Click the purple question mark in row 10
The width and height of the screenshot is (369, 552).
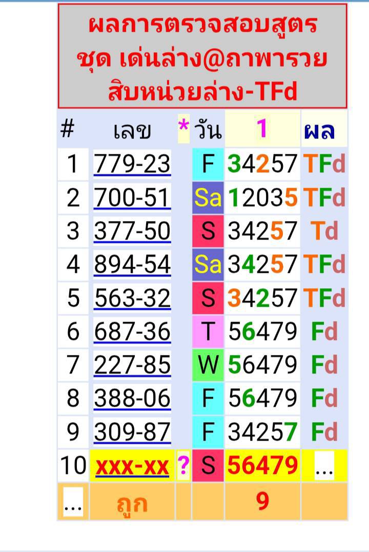(183, 466)
